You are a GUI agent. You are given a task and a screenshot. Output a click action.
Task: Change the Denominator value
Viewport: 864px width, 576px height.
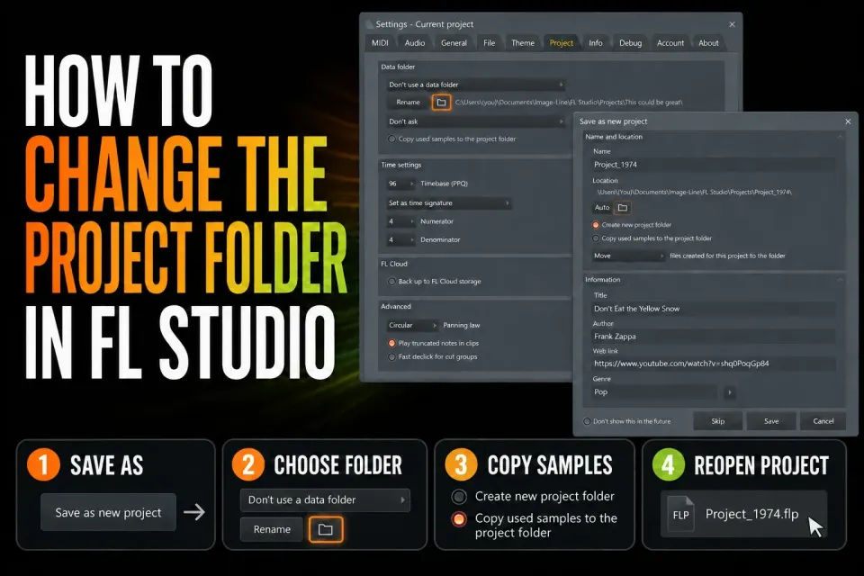coord(400,239)
